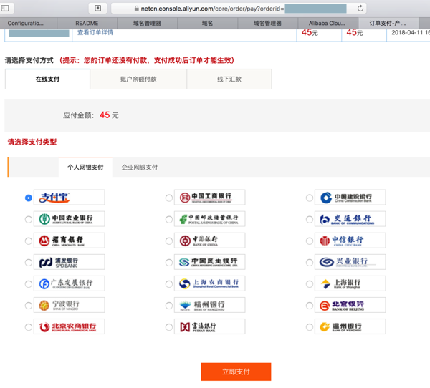Select radio button for 兴业银行
Screen dimensions: 430x388
(x=310, y=263)
